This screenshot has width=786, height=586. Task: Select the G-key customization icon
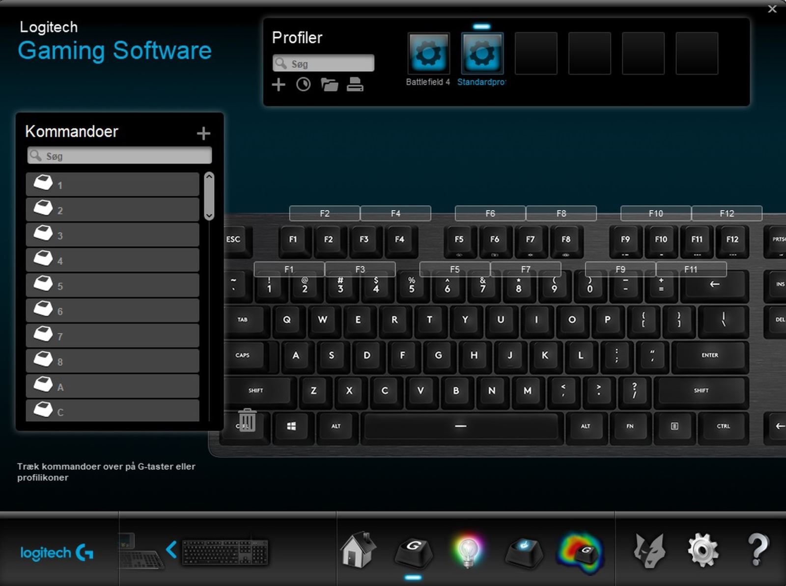[x=414, y=552]
